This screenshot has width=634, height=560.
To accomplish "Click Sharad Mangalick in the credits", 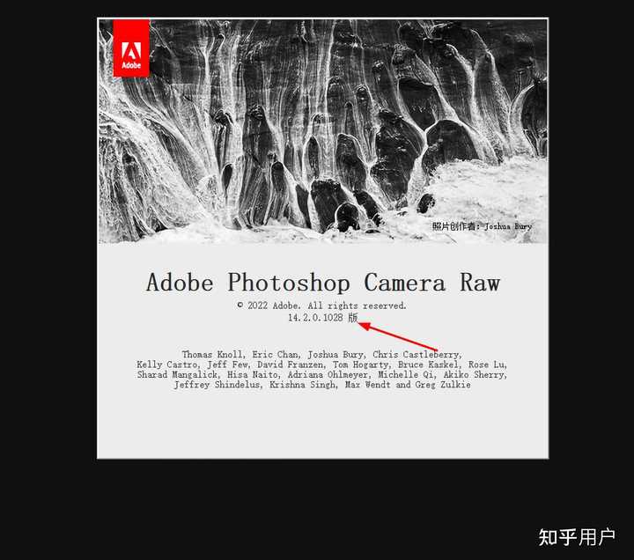I will tap(177, 375).
